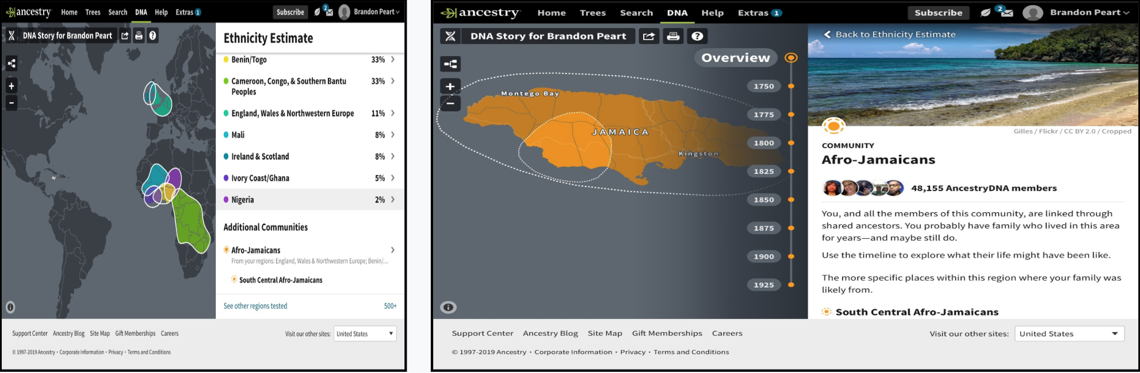Viewport: 1140px width, 373px height.
Task: Zoom out on the right Jamaica map
Action: [450, 104]
